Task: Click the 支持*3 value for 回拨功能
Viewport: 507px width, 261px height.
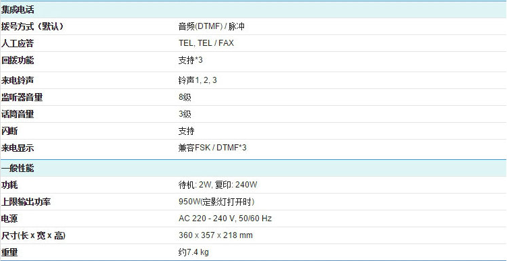Action: click(190, 61)
